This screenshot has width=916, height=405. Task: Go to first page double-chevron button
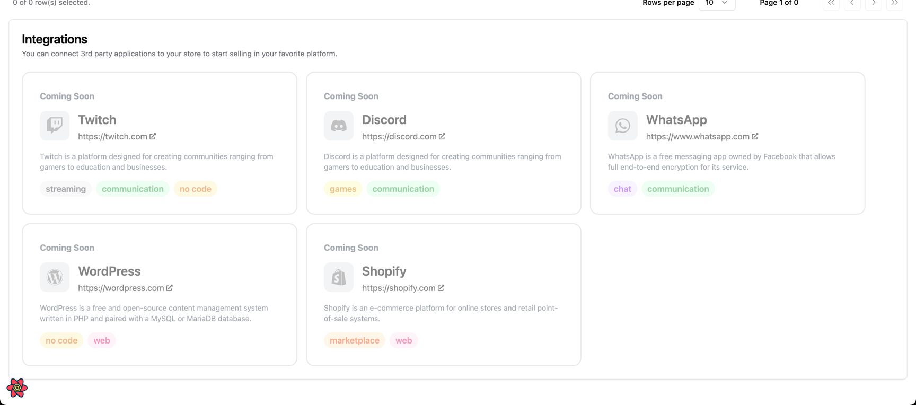click(831, 3)
